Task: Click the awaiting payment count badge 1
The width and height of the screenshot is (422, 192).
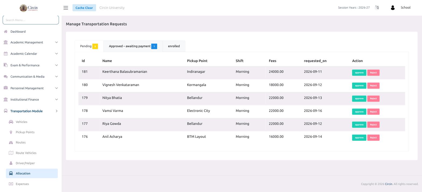Action: [154, 46]
